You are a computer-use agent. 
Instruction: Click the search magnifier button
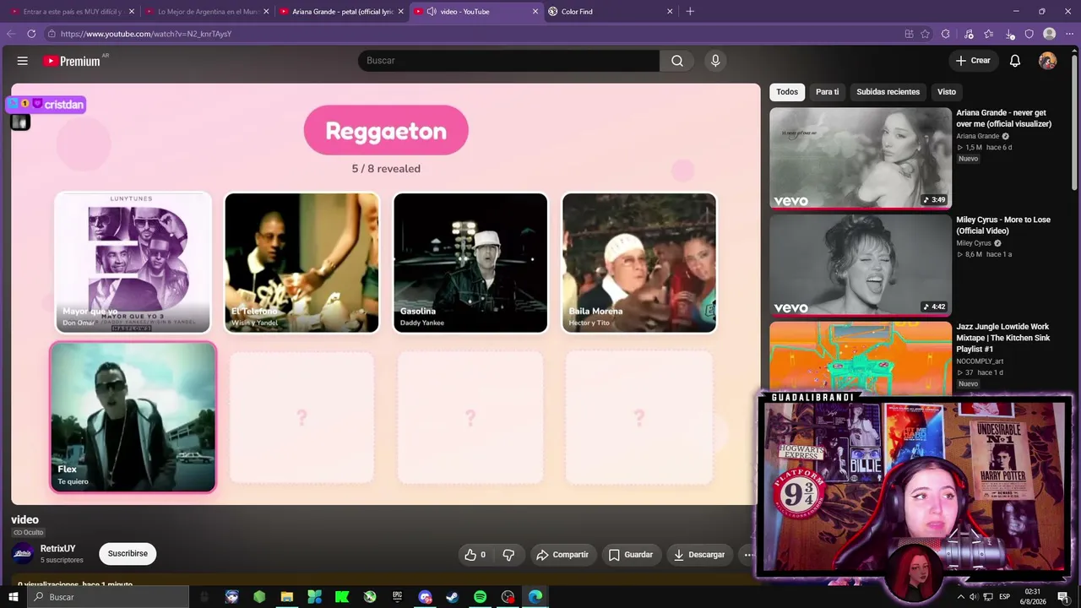pos(677,61)
